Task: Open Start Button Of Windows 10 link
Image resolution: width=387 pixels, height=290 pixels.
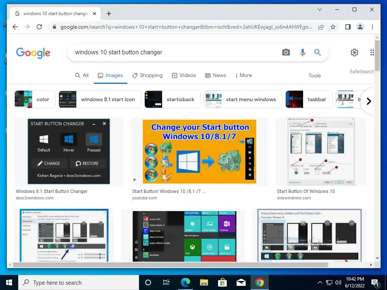Action: pyautogui.click(x=306, y=191)
